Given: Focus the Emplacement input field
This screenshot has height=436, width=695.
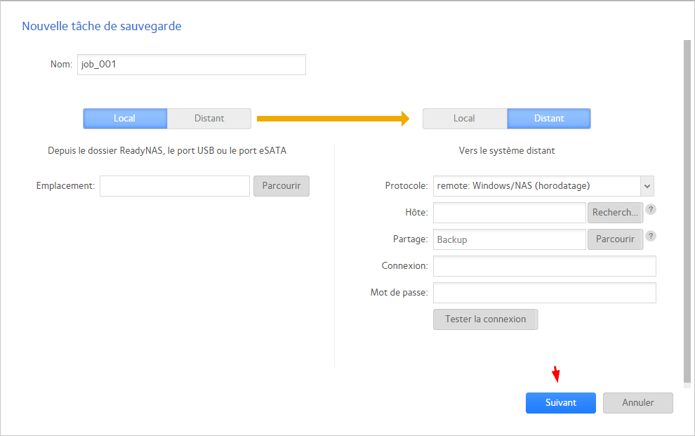Looking at the screenshot, I should tap(175, 186).
